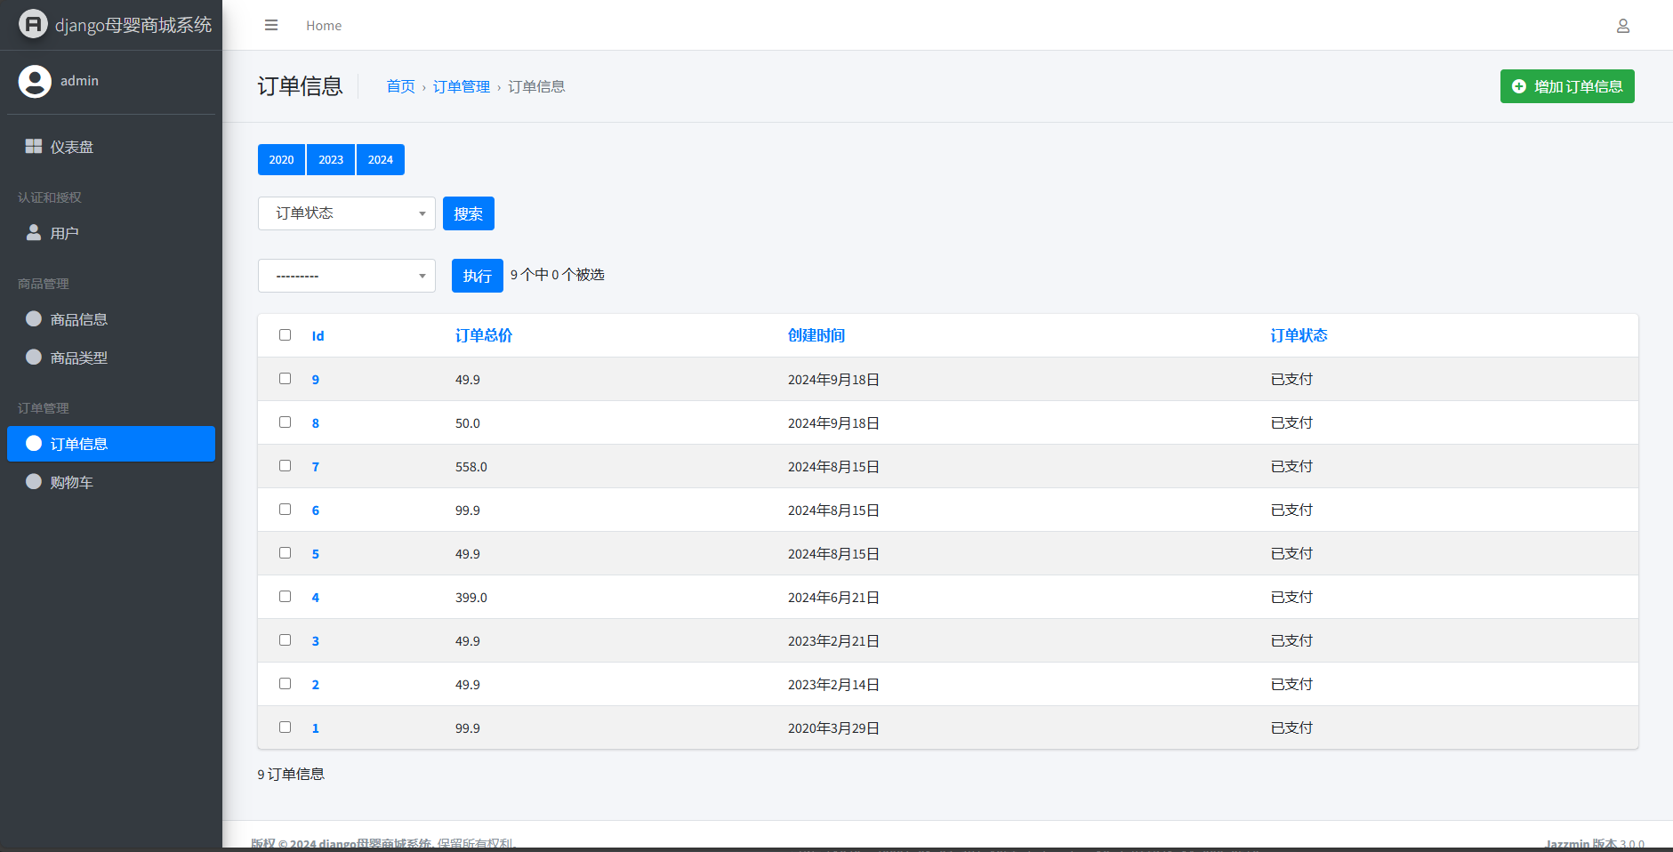Open order with Id 3
This screenshot has height=852, width=1673.
point(316,641)
